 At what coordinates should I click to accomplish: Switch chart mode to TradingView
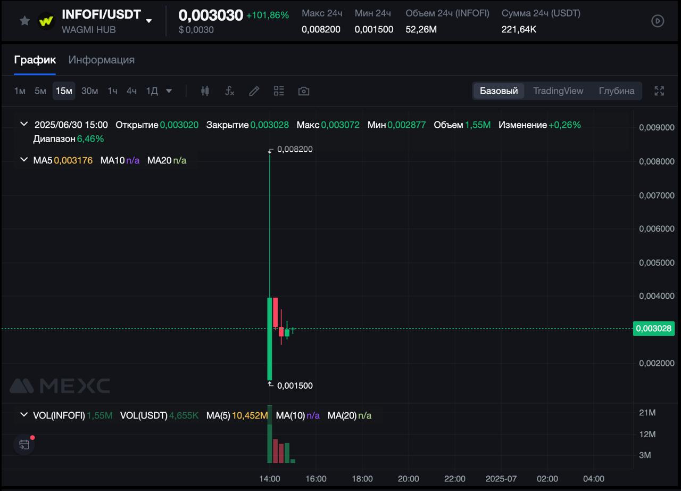[558, 91]
